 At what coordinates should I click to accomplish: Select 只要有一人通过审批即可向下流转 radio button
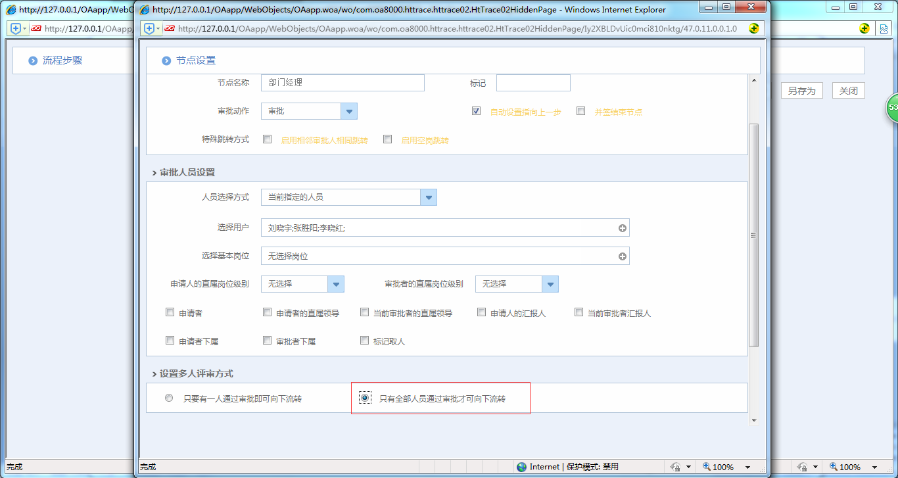click(169, 398)
